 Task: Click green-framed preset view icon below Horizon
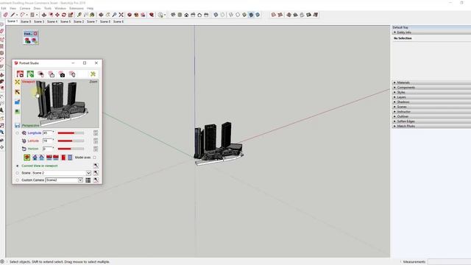click(x=27, y=157)
